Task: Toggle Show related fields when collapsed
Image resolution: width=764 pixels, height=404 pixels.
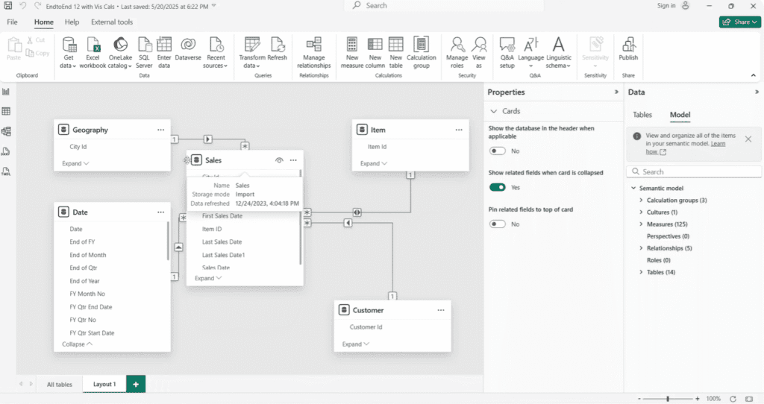Action: [498, 187]
